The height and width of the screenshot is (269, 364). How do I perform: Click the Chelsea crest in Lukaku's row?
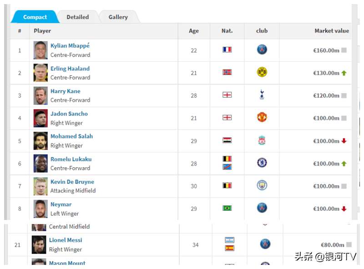262,163
